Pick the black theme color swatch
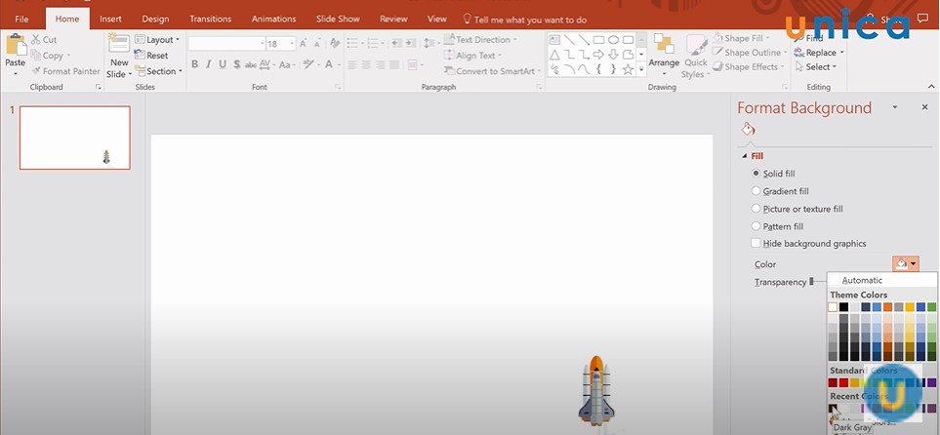This screenshot has width=940, height=435. tap(844, 307)
